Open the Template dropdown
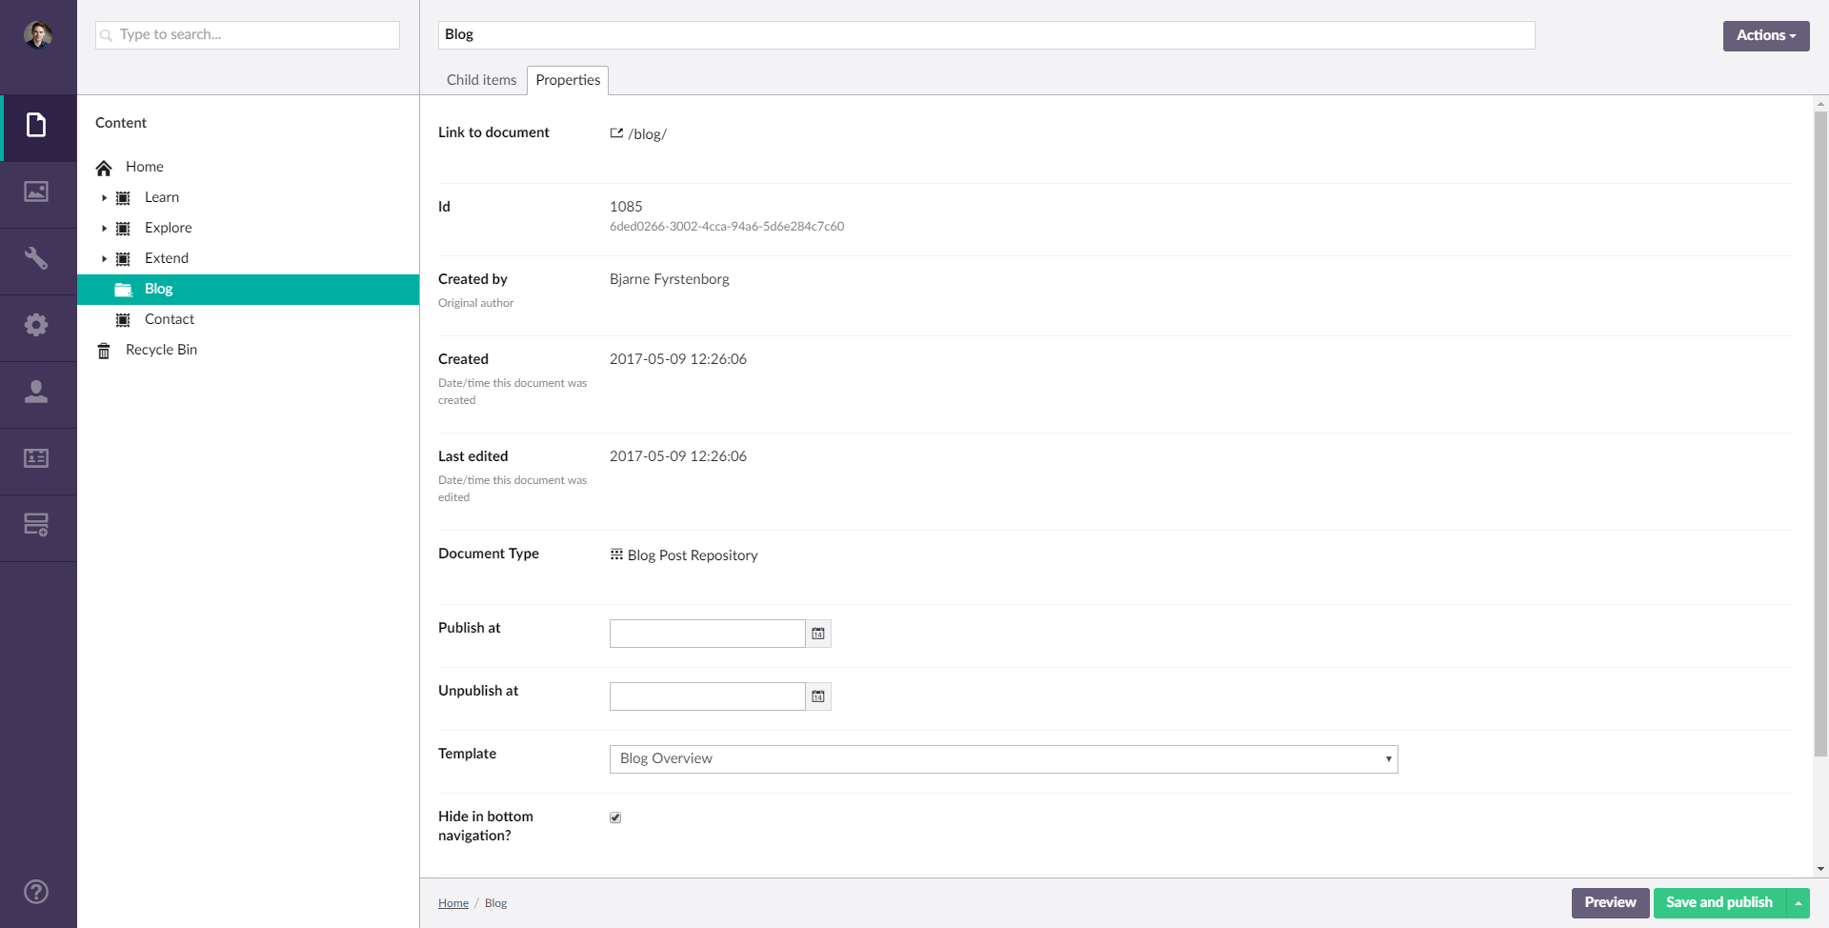Screen dimensions: 1829x928 (1003, 759)
